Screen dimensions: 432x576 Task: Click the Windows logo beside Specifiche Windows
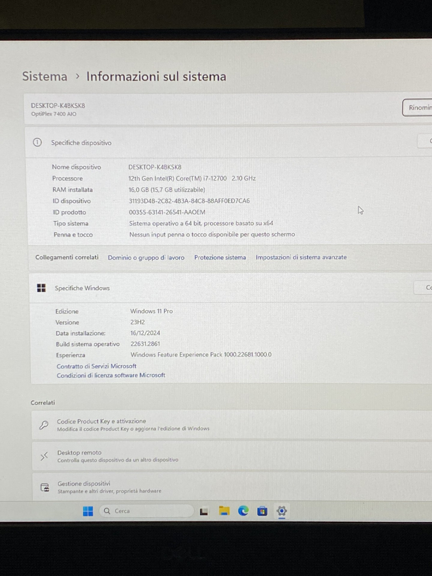41,288
